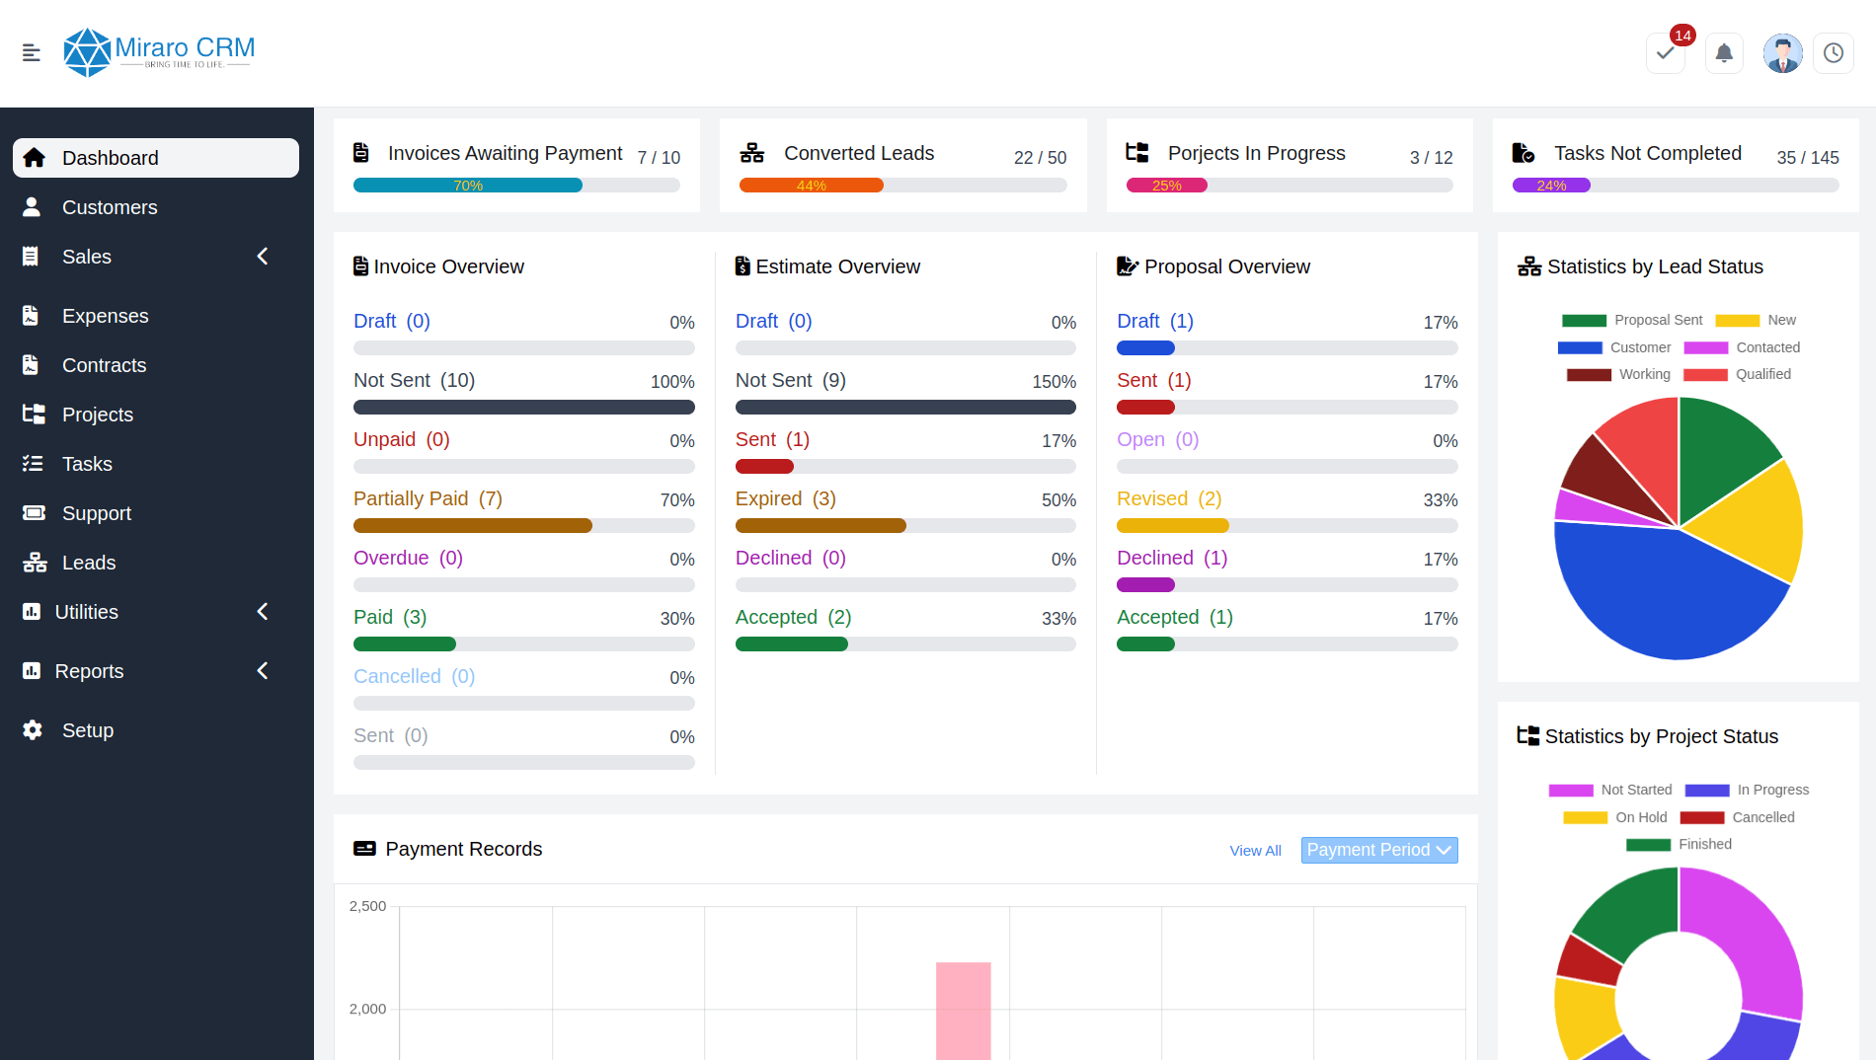Expand the Sales submenu chevron
Viewport: 1876px width, 1060px height.
point(263,257)
